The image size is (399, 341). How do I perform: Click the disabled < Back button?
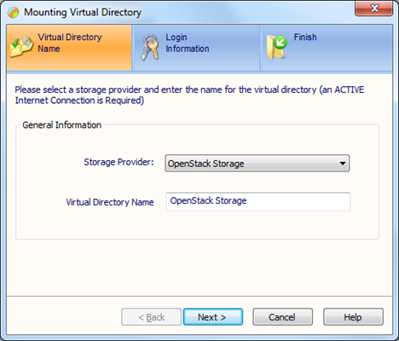[151, 317]
